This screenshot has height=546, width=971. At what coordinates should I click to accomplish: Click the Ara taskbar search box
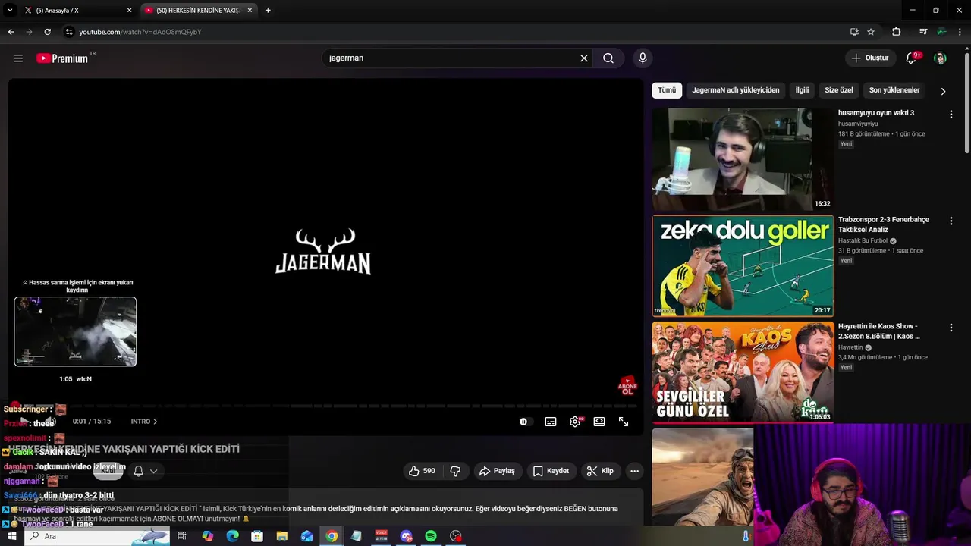click(x=99, y=536)
